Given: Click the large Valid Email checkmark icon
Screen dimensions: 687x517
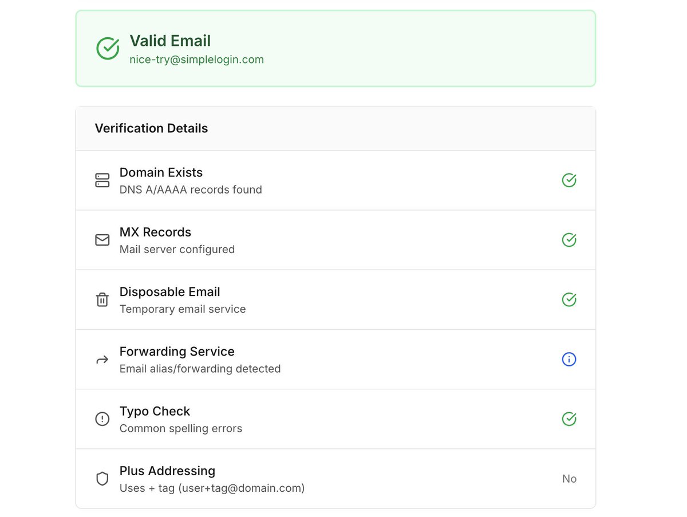Looking at the screenshot, I should [108, 49].
